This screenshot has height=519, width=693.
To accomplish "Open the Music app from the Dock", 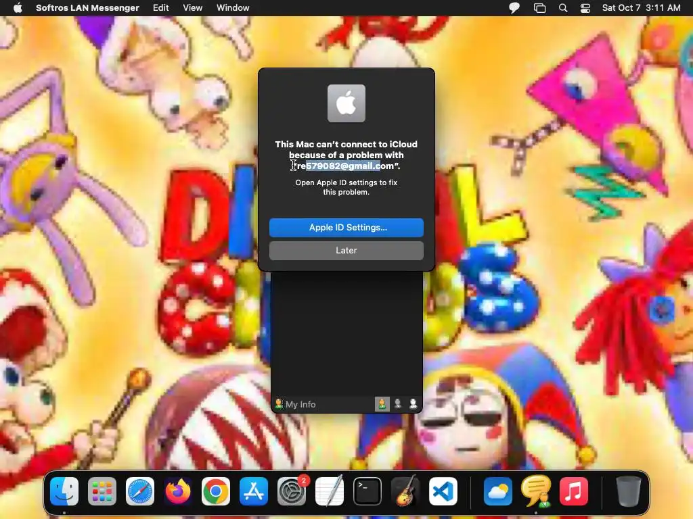I will click(x=574, y=491).
